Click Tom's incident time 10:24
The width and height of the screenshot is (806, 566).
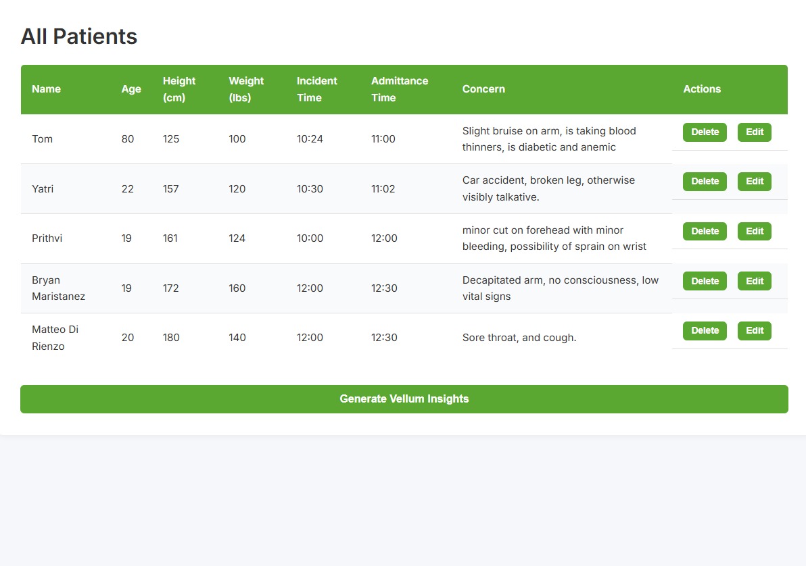(x=310, y=139)
